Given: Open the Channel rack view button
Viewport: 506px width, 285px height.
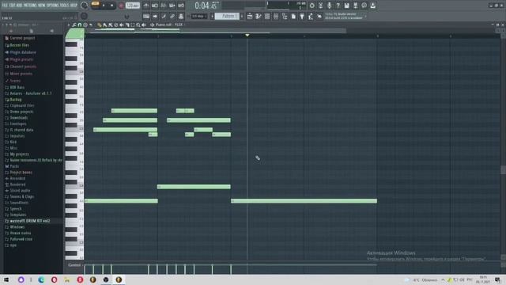Looking at the screenshot, I should pos(267,16).
